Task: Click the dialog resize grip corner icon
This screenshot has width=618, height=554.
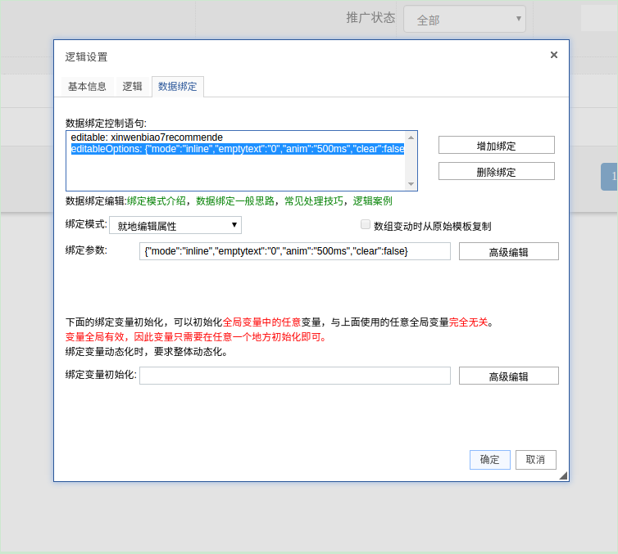Action: (563, 475)
